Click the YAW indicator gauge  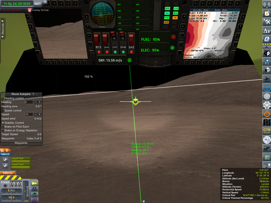11,198
